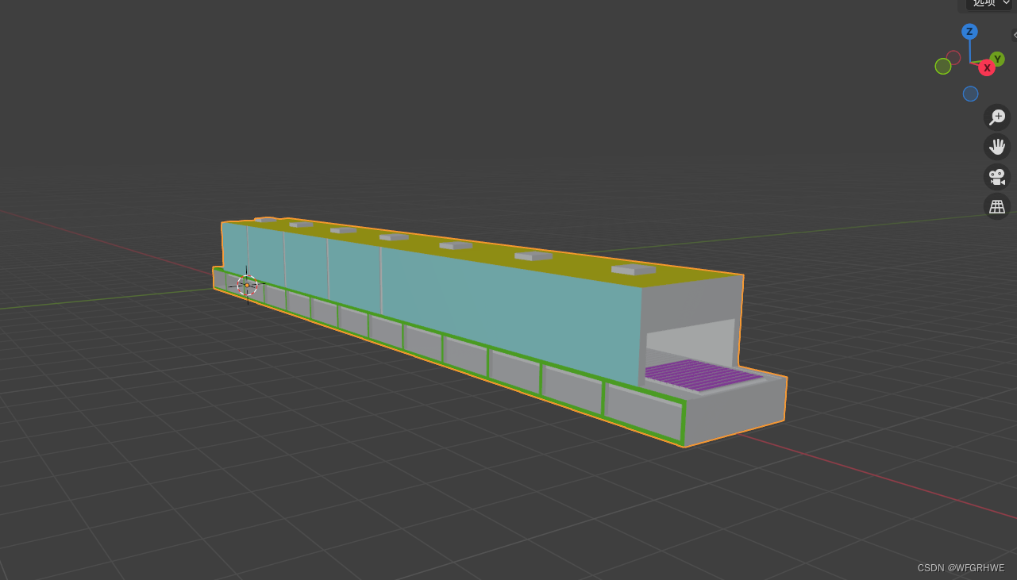This screenshot has height=580, width=1017.
Task: Click the lower negative-Z ball of the gizmo
Action: coord(970,94)
